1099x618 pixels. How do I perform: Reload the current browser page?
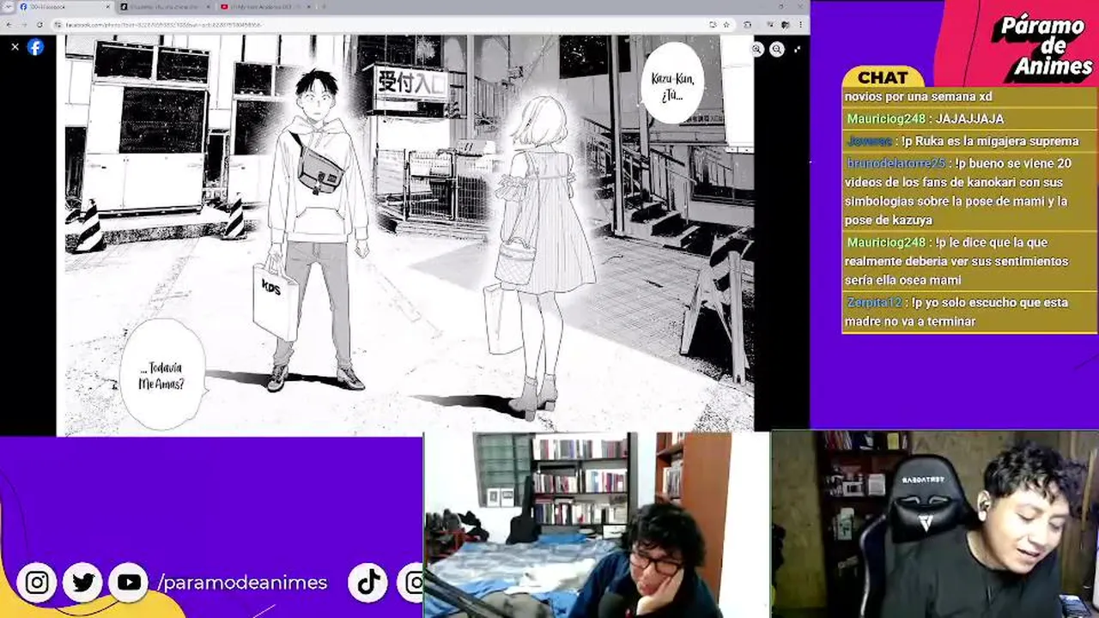tap(39, 24)
